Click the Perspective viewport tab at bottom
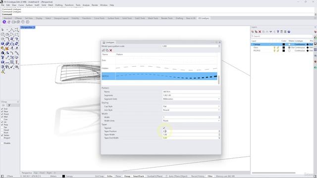 click(27, 173)
